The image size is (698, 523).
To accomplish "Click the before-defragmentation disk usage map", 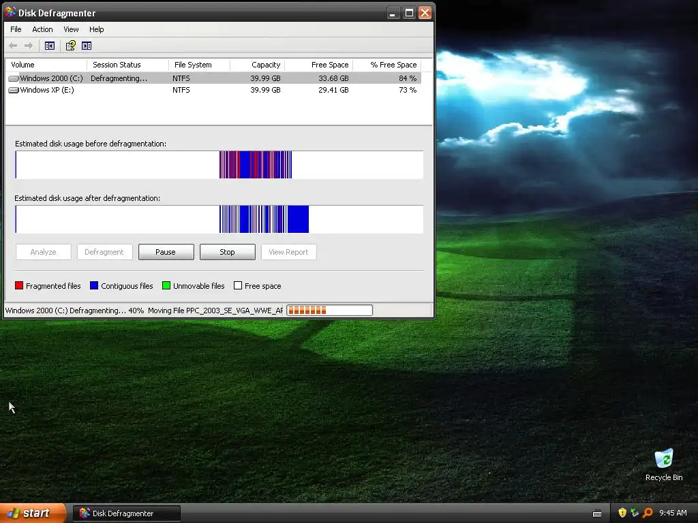I will (219, 165).
